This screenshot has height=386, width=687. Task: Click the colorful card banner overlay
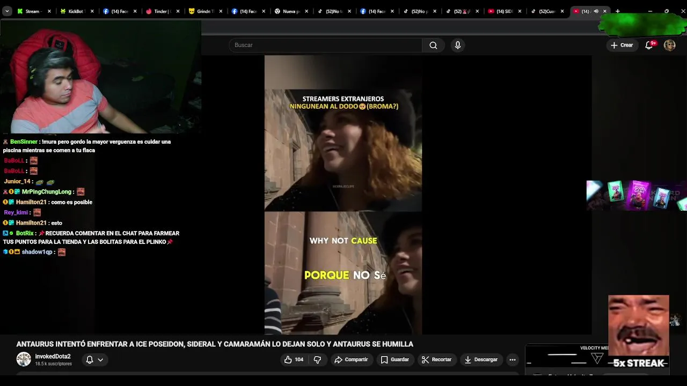(637, 195)
